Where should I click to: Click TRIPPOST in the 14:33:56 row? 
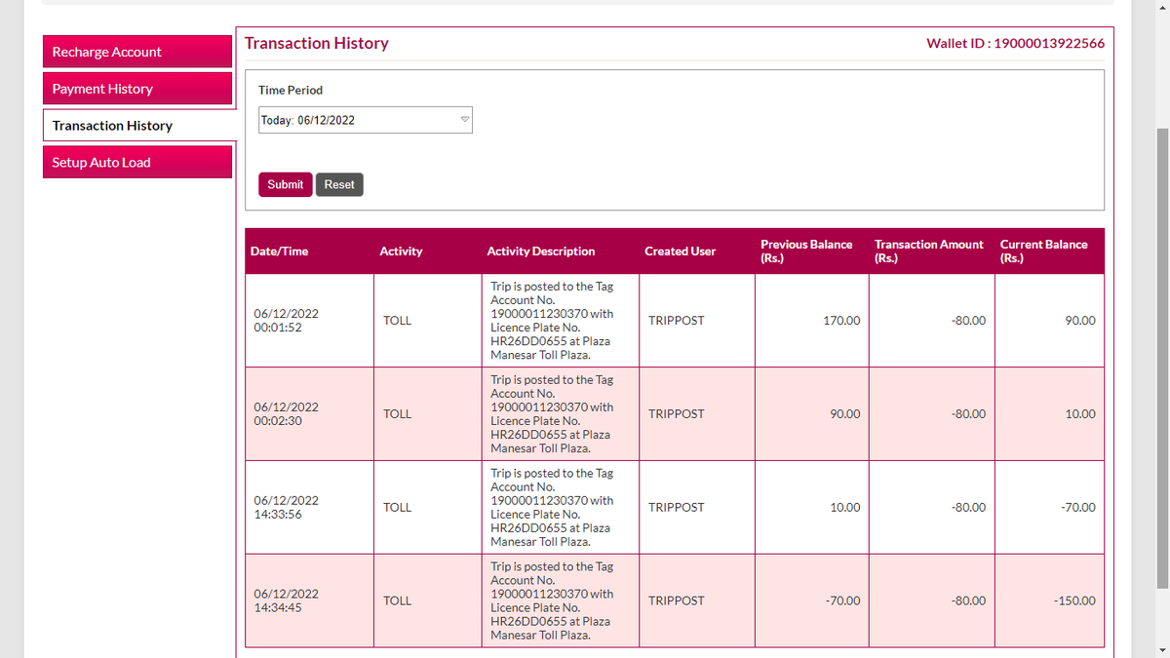[676, 508]
